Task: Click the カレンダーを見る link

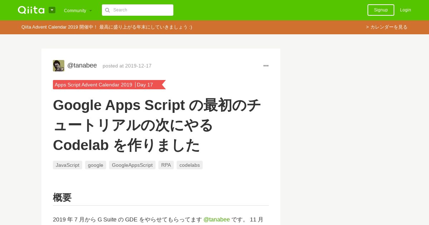Action: [386, 27]
